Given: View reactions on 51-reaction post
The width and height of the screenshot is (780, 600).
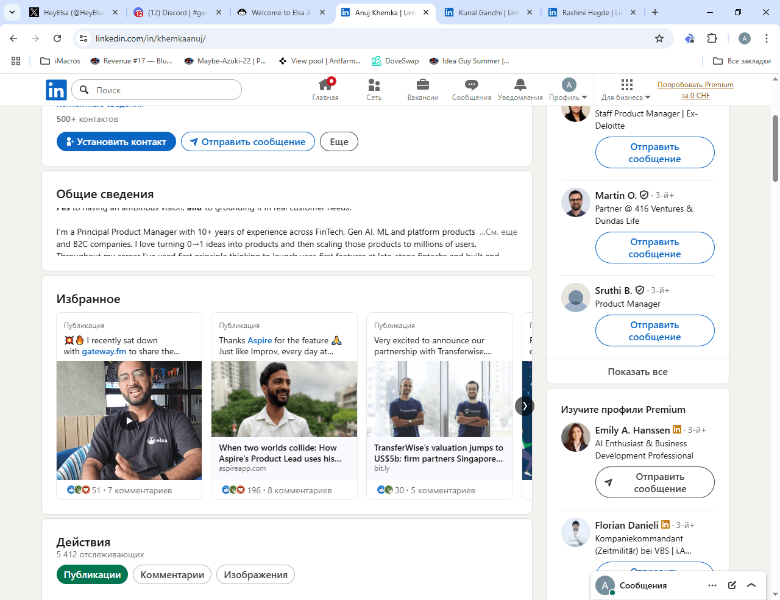Looking at the screenshot, I should pyautogui.click(x=83, y=490).
